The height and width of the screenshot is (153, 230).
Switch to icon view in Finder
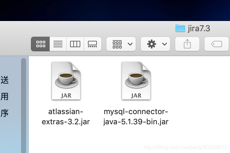[40, 44]
